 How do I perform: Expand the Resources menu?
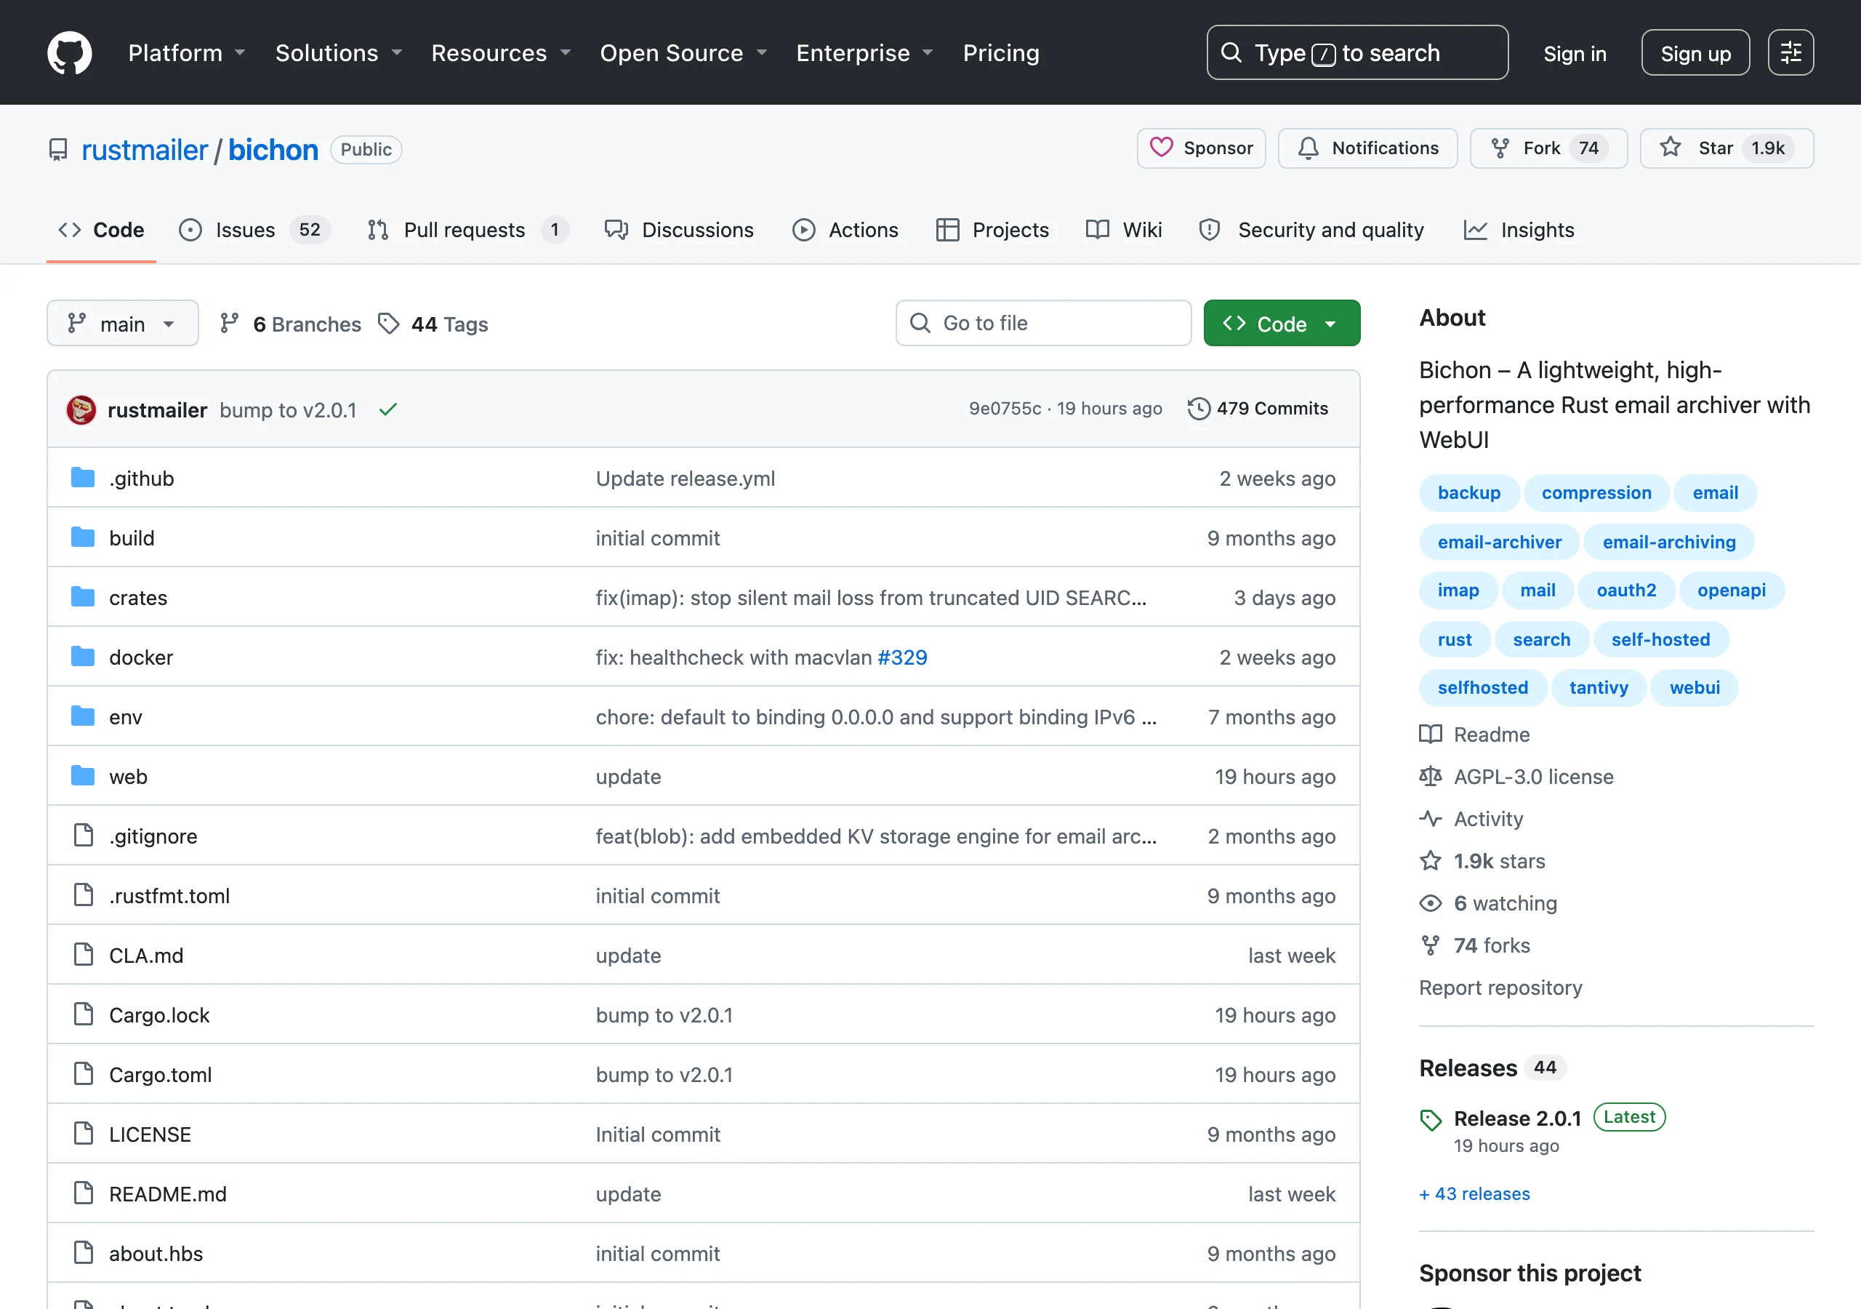click(501, 52)
